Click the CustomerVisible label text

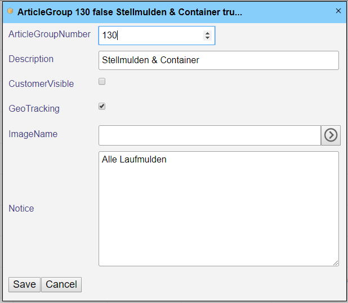(x=41, y=84)
